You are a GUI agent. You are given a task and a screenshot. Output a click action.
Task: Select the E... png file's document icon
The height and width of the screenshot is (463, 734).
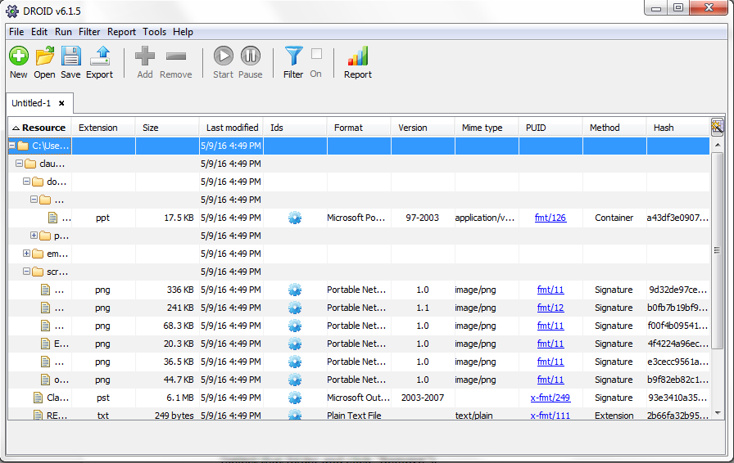(x=45, y=344)
